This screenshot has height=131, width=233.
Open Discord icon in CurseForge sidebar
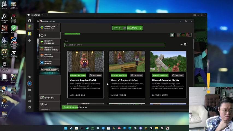click(x=30, y=90)
